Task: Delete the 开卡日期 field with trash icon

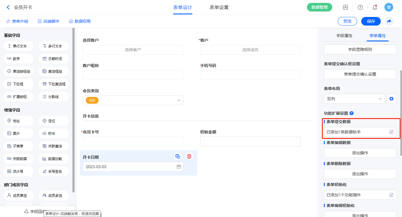Action: point(189,156)
